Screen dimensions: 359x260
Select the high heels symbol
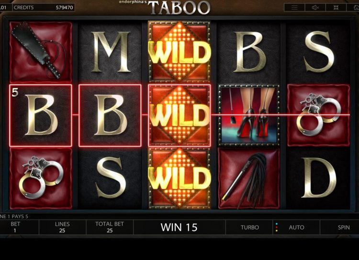click(x=248, y=115)
